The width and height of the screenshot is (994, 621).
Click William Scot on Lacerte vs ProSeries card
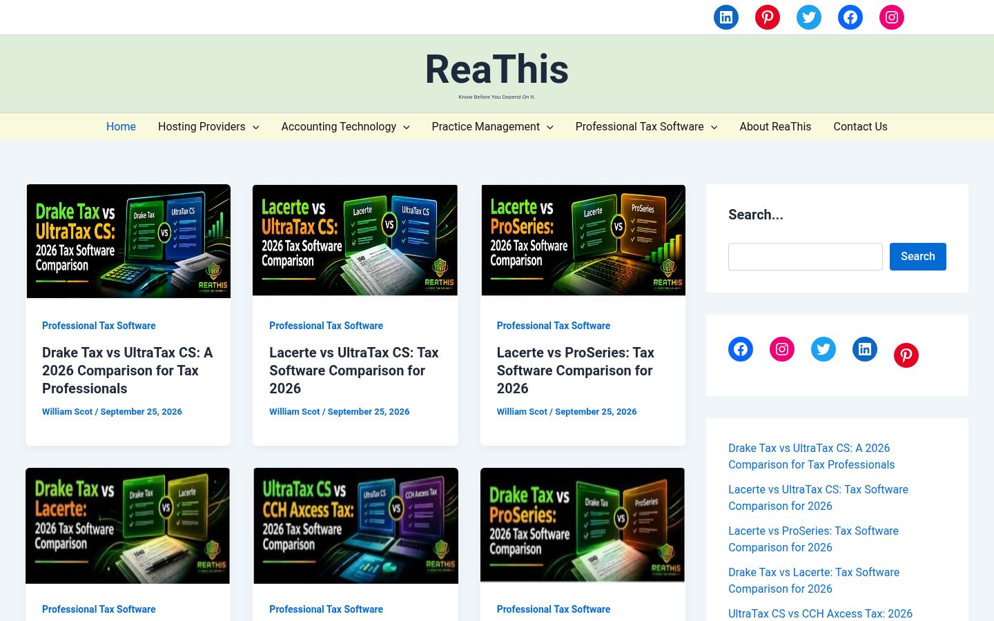coord(522,412)
